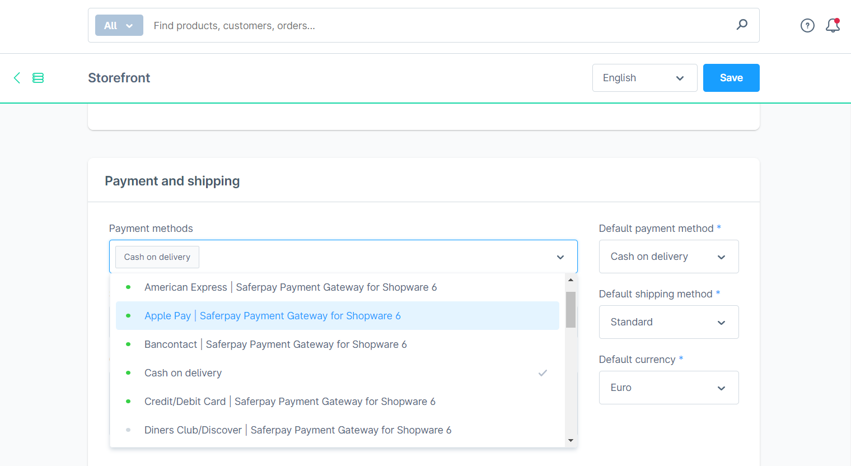Screen dimensions: 851x466
Task: Open Default payment method dropdown
Action: click(x=668, y=257)
